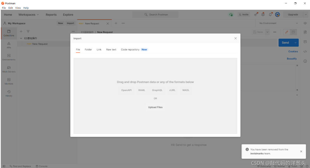Close the Import dialog
Screen dimensions: 310x168
coord(236,38)
